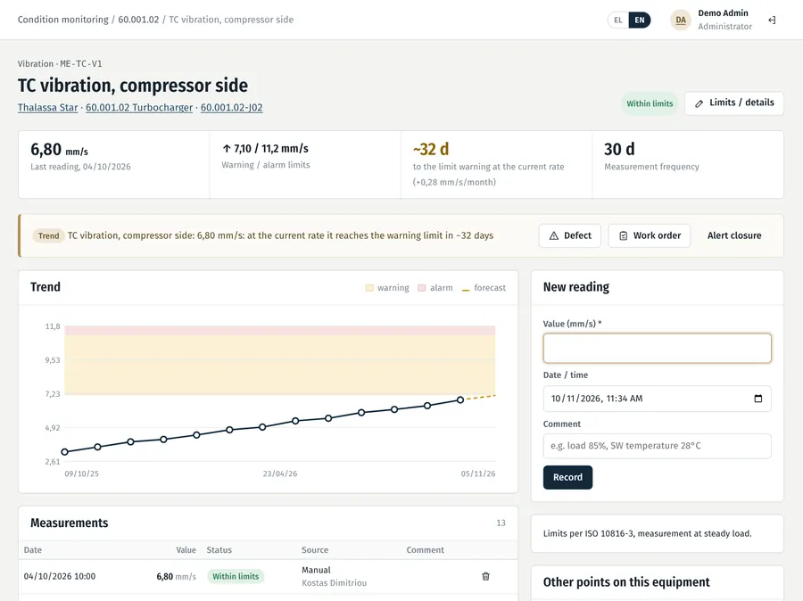Go to Condition monitoring breadcrumb
This screenshot has width=803, height=601.
click(63, 20)
